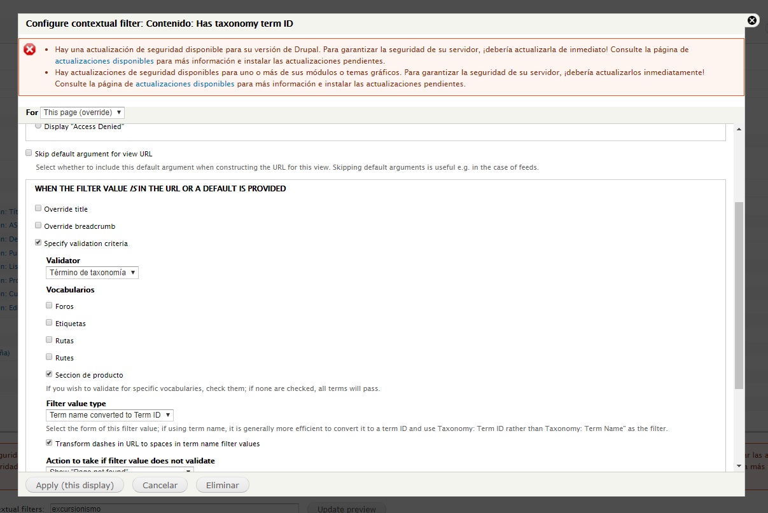Select the Display "Access Denied" option
The height and width of the screenshot is (513, 768).
coord(38,125)
